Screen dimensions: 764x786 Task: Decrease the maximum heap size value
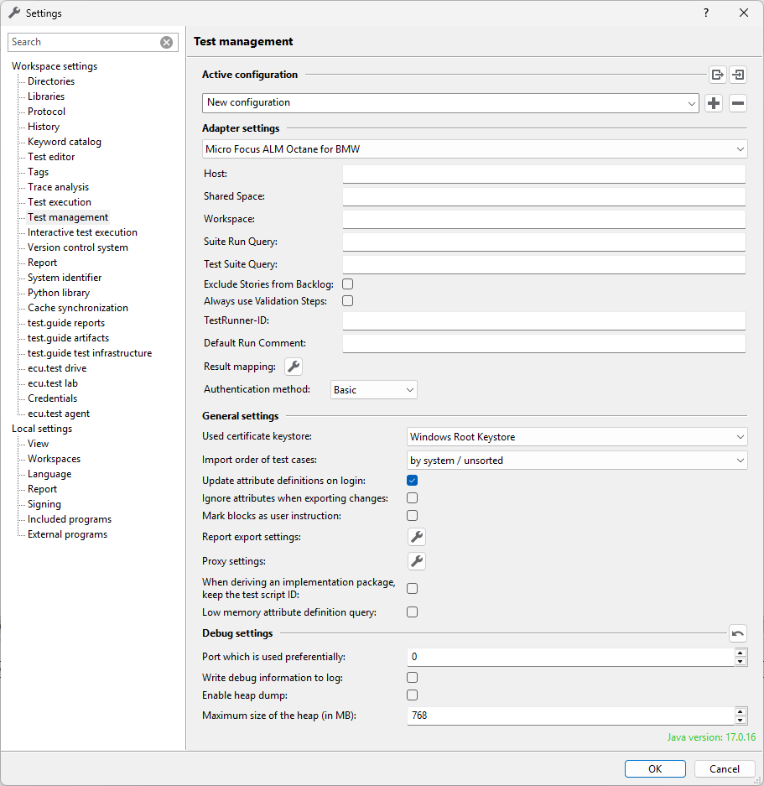[741, 720]
